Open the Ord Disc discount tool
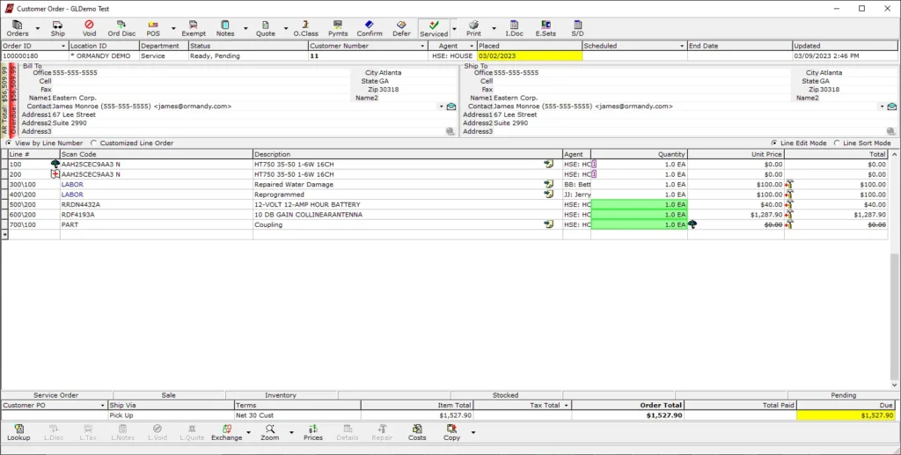The height and width of the screenshot is (455, 901). coord(121,28)
